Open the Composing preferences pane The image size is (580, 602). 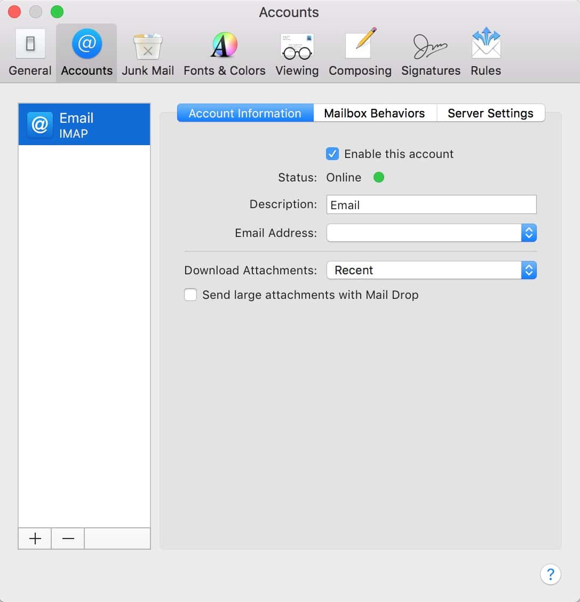click(360, 53)
